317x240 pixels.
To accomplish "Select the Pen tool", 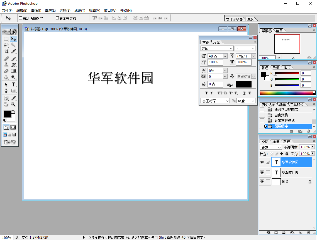I will [6, 91].
